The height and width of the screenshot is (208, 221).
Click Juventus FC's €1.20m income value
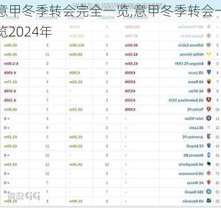click(x=76, y=137)
